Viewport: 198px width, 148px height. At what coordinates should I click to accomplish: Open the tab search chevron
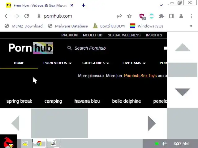coord(161,5)
